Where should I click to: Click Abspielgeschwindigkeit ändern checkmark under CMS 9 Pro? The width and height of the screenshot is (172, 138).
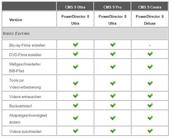113,118
